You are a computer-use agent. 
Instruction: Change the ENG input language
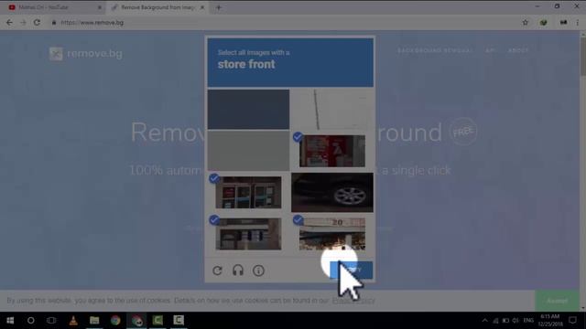click(528, 321)
